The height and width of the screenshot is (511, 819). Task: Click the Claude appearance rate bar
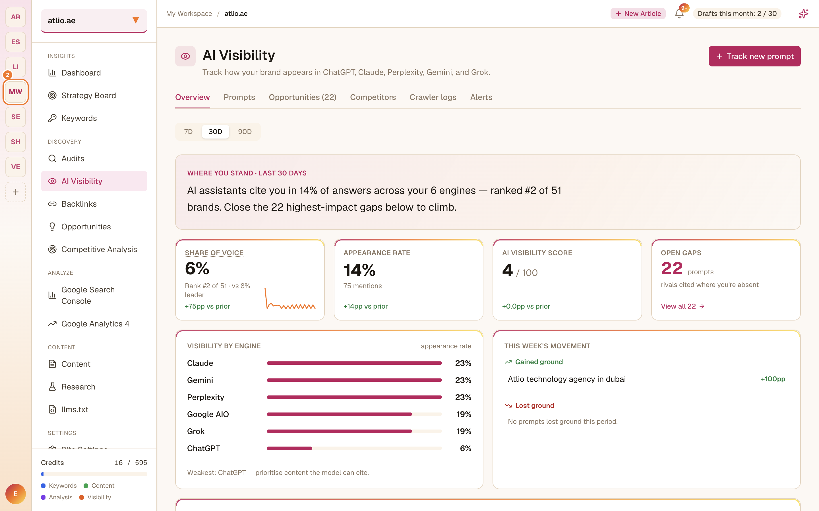pos(354,363)
